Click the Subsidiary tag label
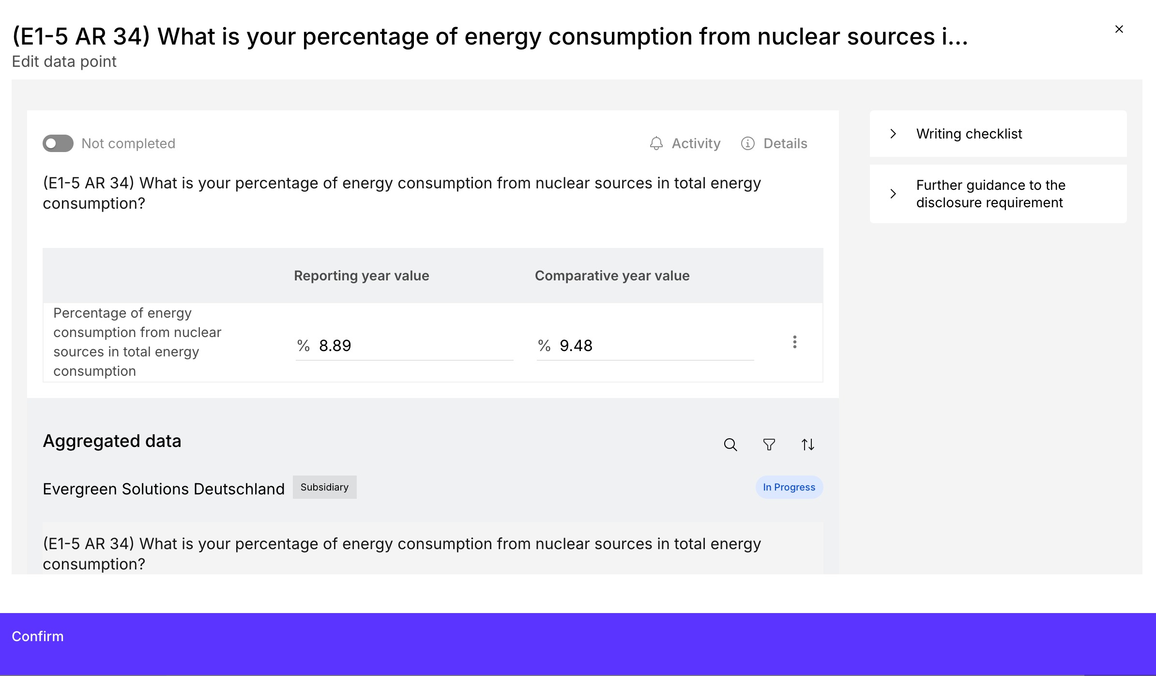The image size is (1156, 676). point(324,487)
